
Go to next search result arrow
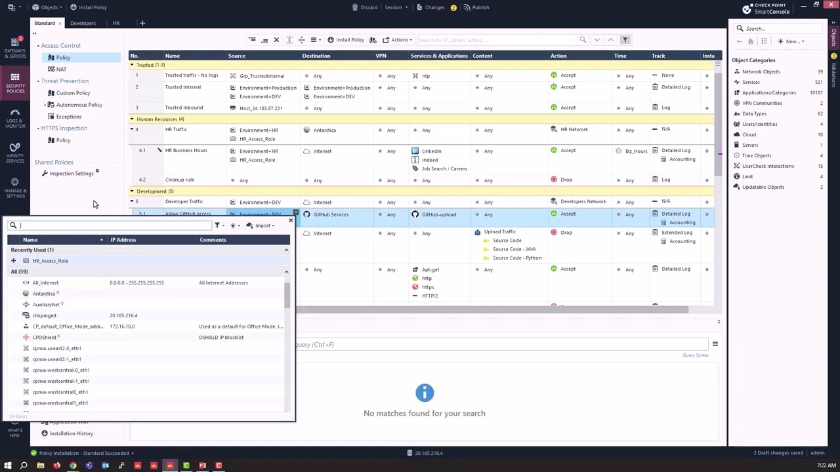tap(597, 40)
